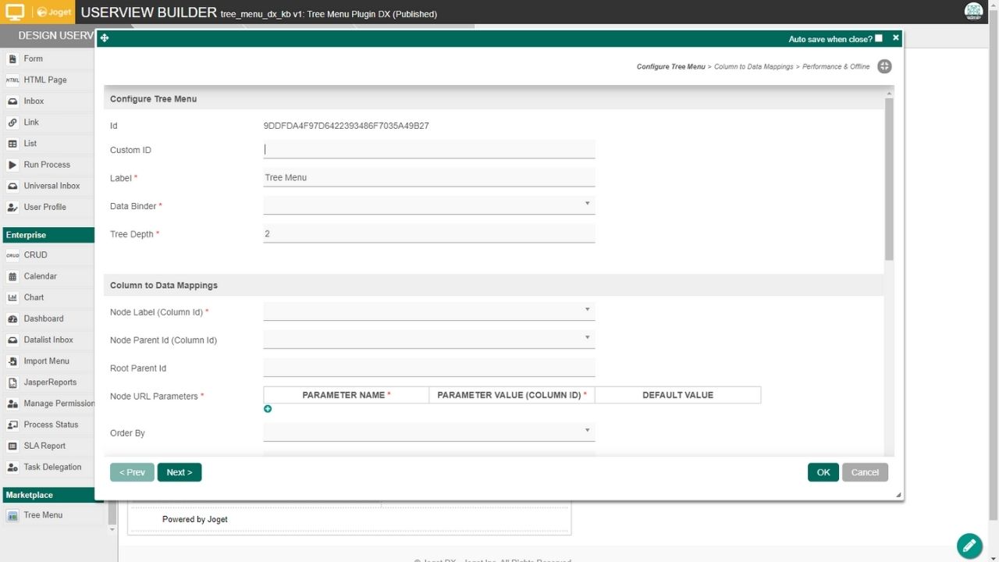999x562 pixels.
Task: Click the circular page navigator icon
Action: click(884, 66)
